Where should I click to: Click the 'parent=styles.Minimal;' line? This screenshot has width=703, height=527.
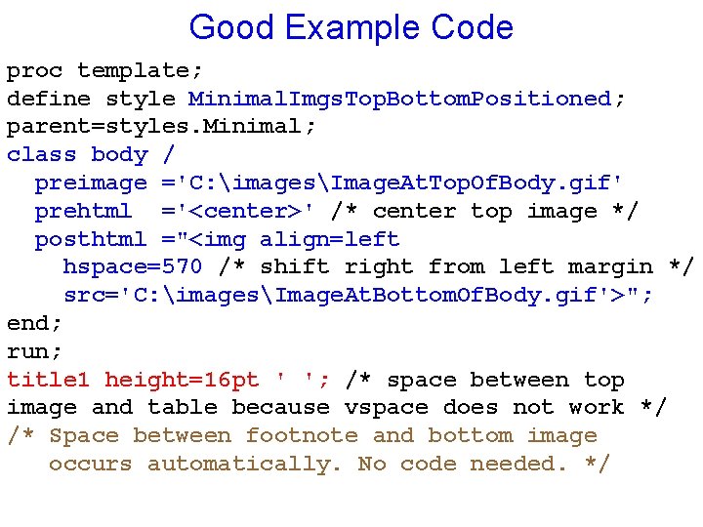tap(161, 126)
